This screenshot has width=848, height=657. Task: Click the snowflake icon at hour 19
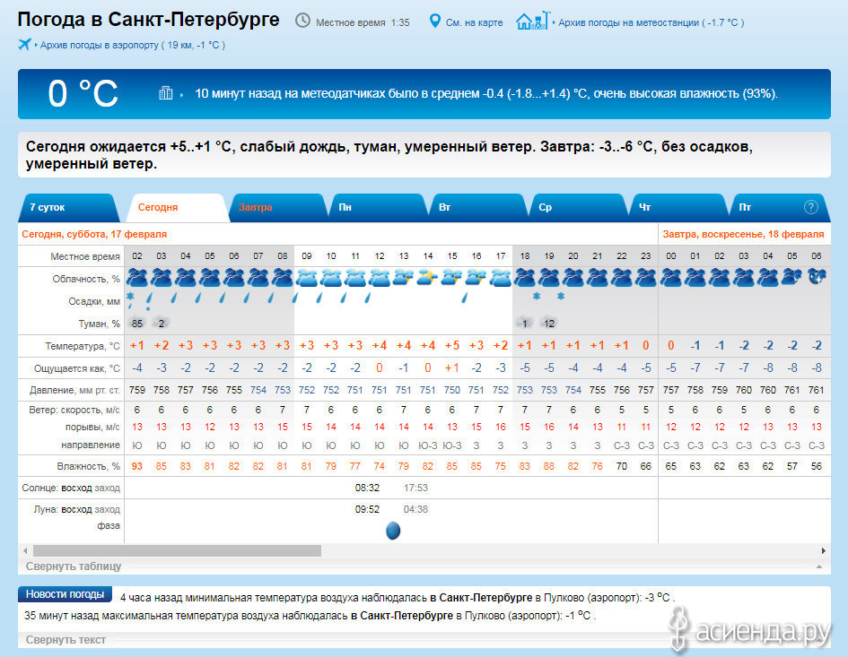(561, 296)
